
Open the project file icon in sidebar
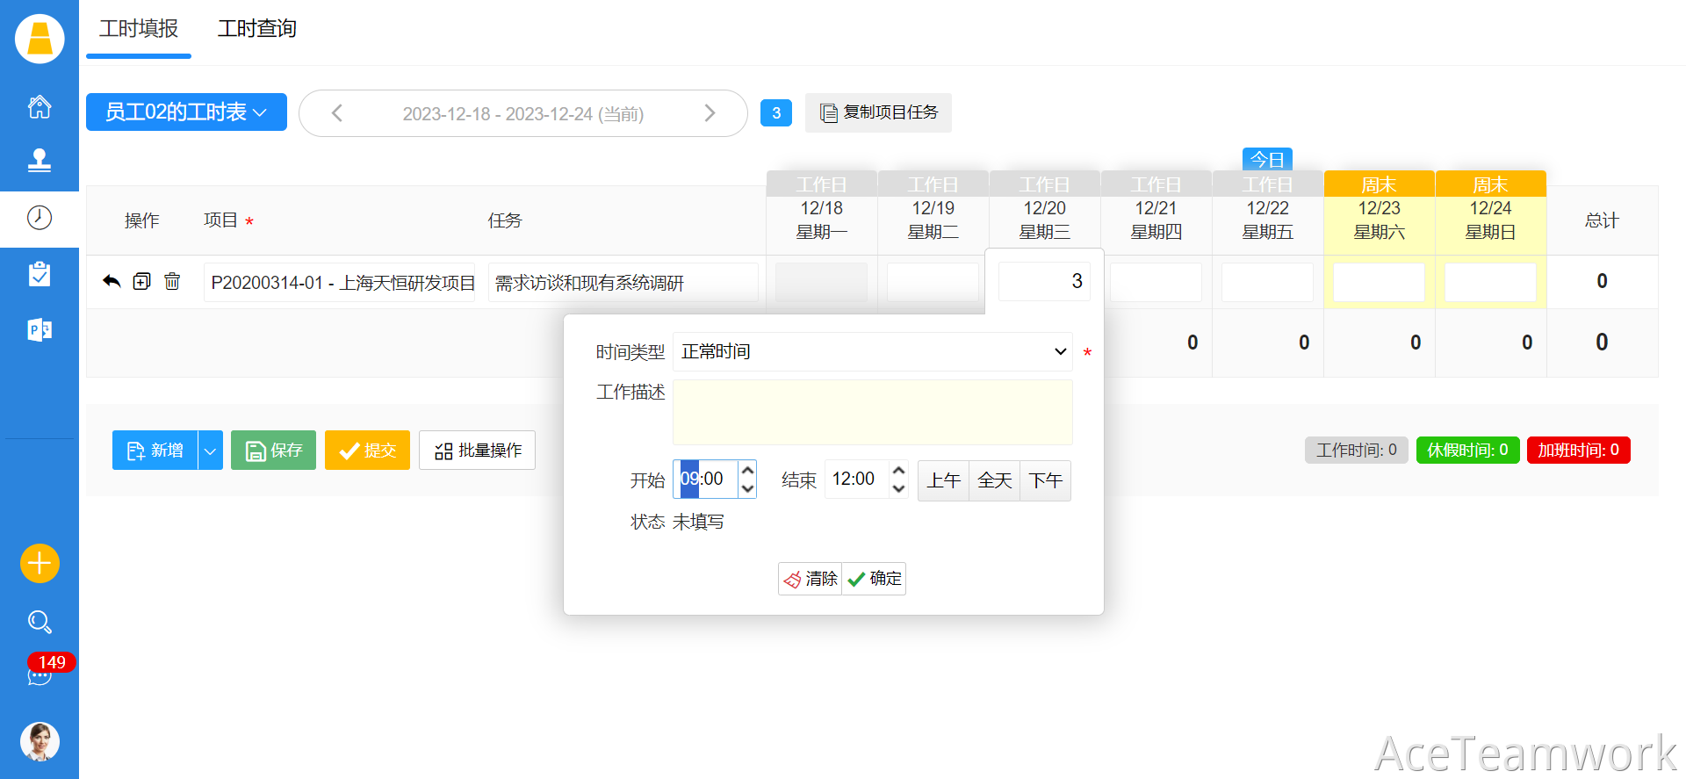[40, 330]
